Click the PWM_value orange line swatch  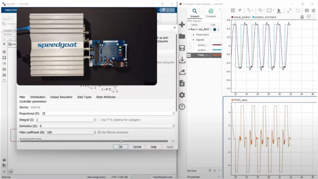click(x=217, y=55)
